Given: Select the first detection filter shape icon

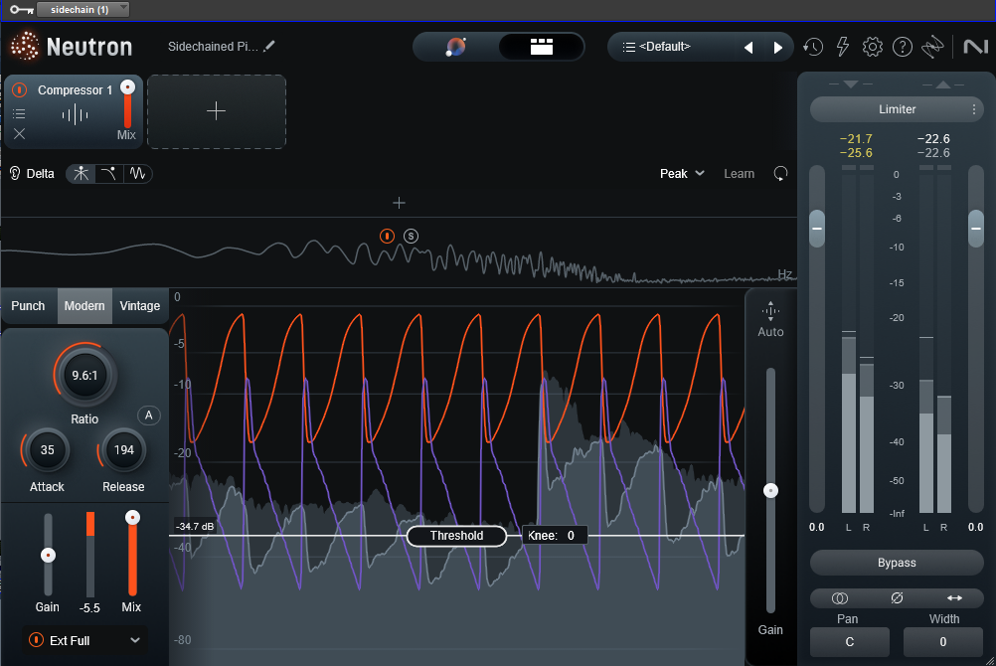Looking at the screenshot, I should click(x=82, y=174).
